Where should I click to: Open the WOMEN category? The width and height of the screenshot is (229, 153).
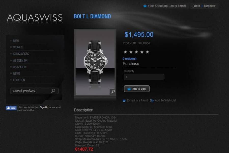(x=18, y=47)
